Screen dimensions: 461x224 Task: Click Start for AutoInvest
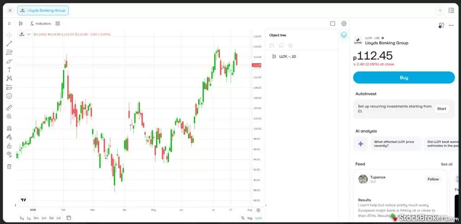tap(442, 109)
